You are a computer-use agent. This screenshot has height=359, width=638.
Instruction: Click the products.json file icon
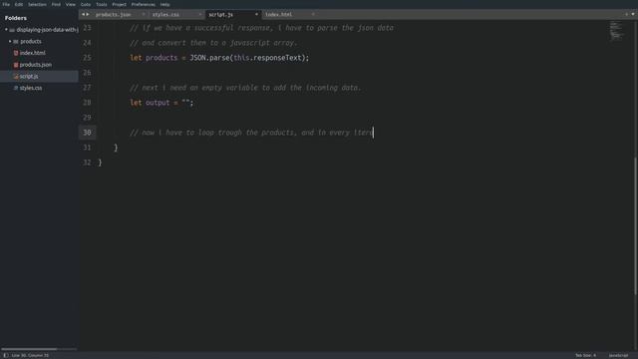[x=16, y=65]
